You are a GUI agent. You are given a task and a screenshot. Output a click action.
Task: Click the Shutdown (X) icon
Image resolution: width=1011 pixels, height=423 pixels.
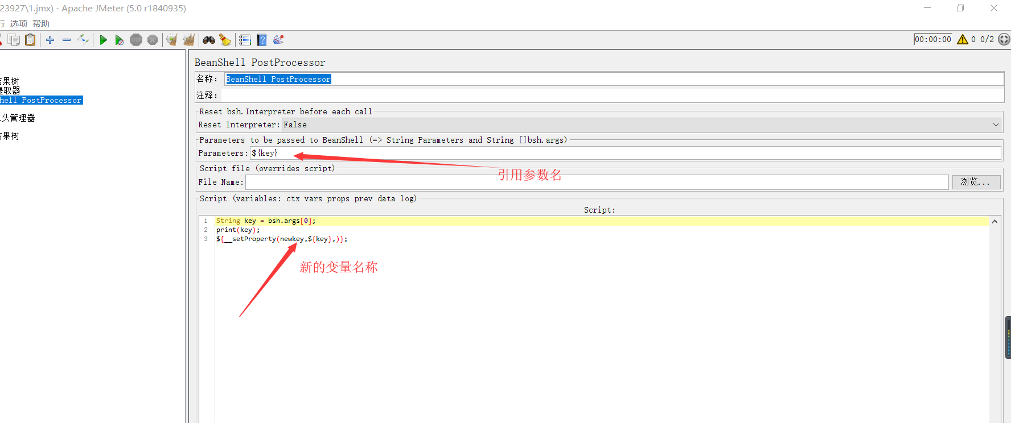pyautogui.click(x=153, y=40)
